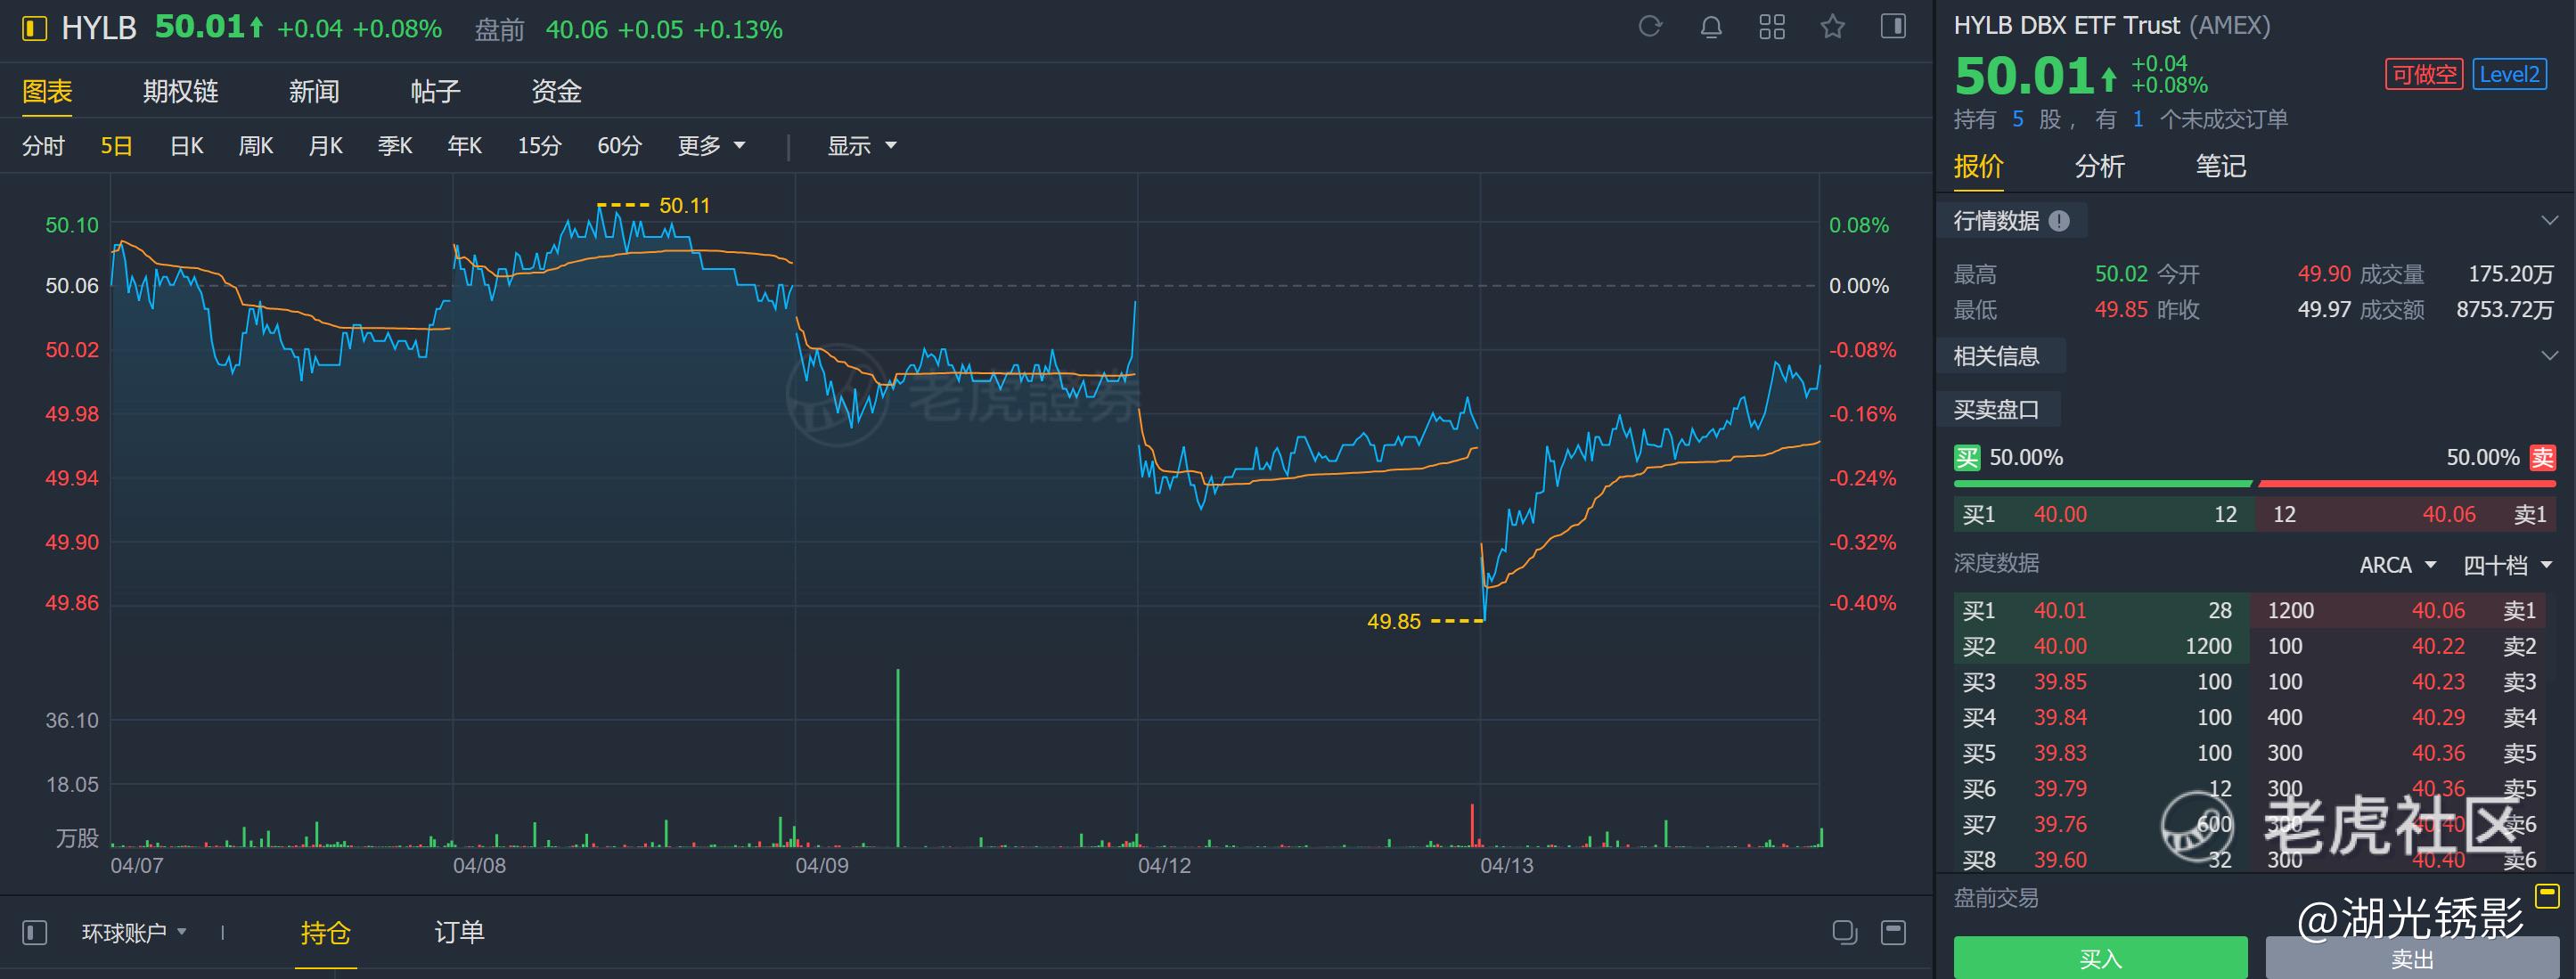
Task: Open the 帖子 tab
Action: tap(435, 92)
